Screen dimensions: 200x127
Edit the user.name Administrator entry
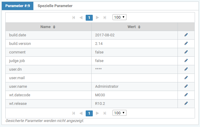click(186, 86)
